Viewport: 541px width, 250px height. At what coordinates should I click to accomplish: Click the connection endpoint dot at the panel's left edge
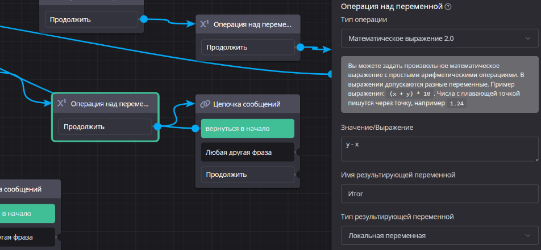[331, 74]
